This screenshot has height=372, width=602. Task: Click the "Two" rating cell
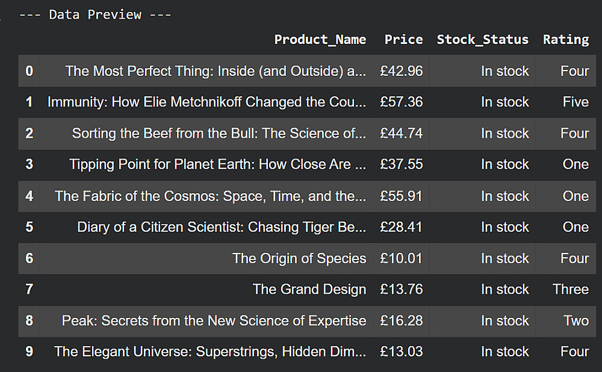576,321
